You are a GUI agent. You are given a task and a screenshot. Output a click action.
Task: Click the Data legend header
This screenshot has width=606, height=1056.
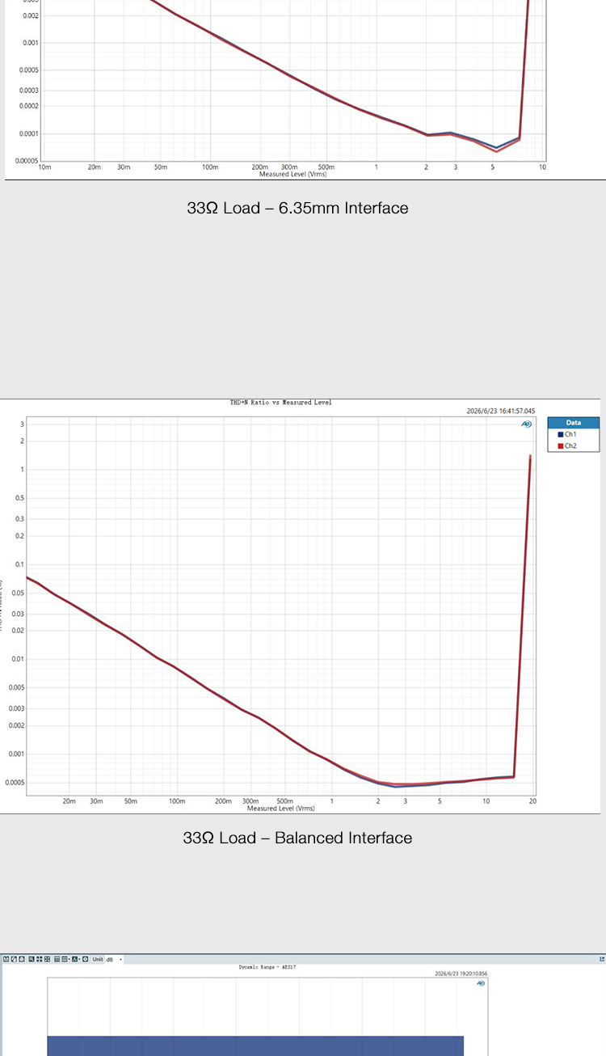[574, 422]
